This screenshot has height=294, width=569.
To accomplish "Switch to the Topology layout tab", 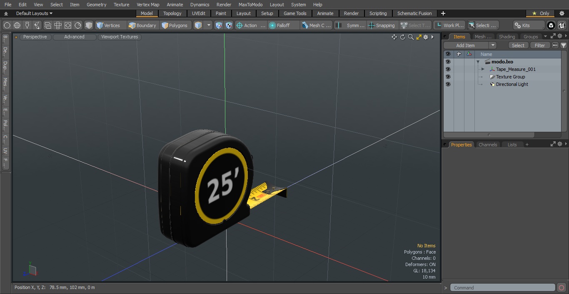I will [172, 13].
